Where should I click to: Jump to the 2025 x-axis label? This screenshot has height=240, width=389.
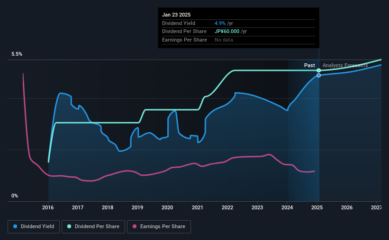point(317,207)
